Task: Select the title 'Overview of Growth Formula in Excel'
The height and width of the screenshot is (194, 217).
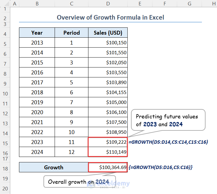Action: point(110,17)
